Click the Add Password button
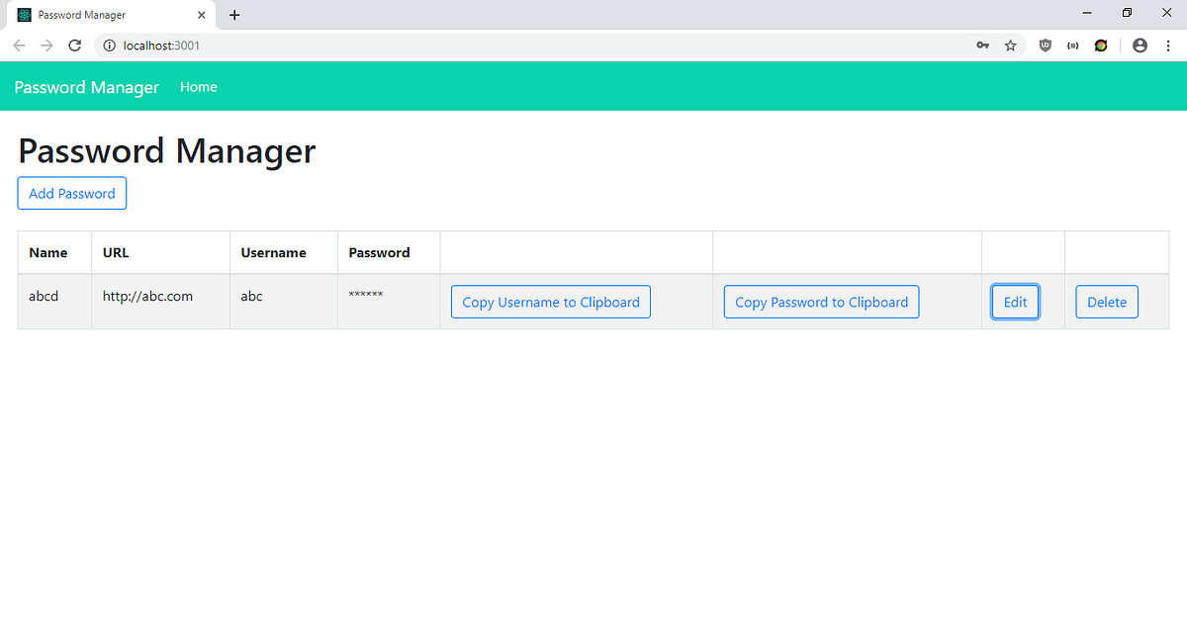Screen dimensions: 1187x633 (x=71, y=193)
